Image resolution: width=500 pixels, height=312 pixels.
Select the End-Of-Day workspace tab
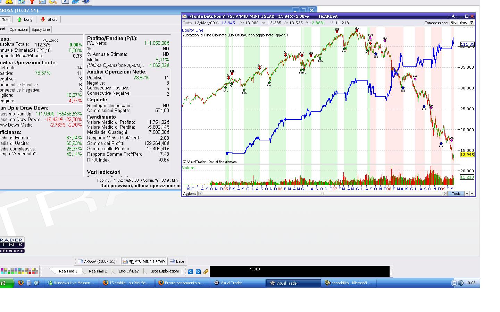tap(128, 271)
